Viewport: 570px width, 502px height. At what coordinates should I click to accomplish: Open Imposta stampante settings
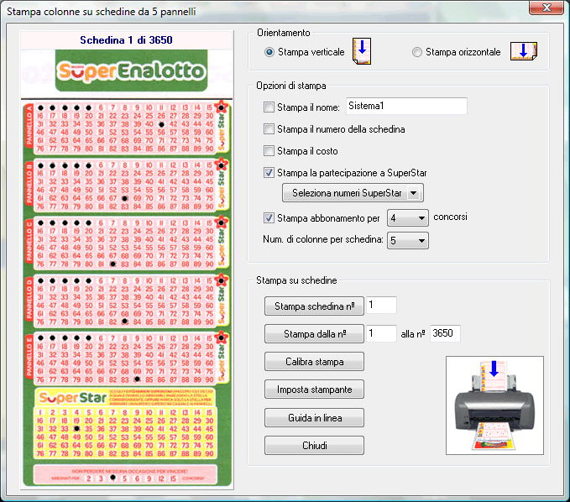[314, 390]
